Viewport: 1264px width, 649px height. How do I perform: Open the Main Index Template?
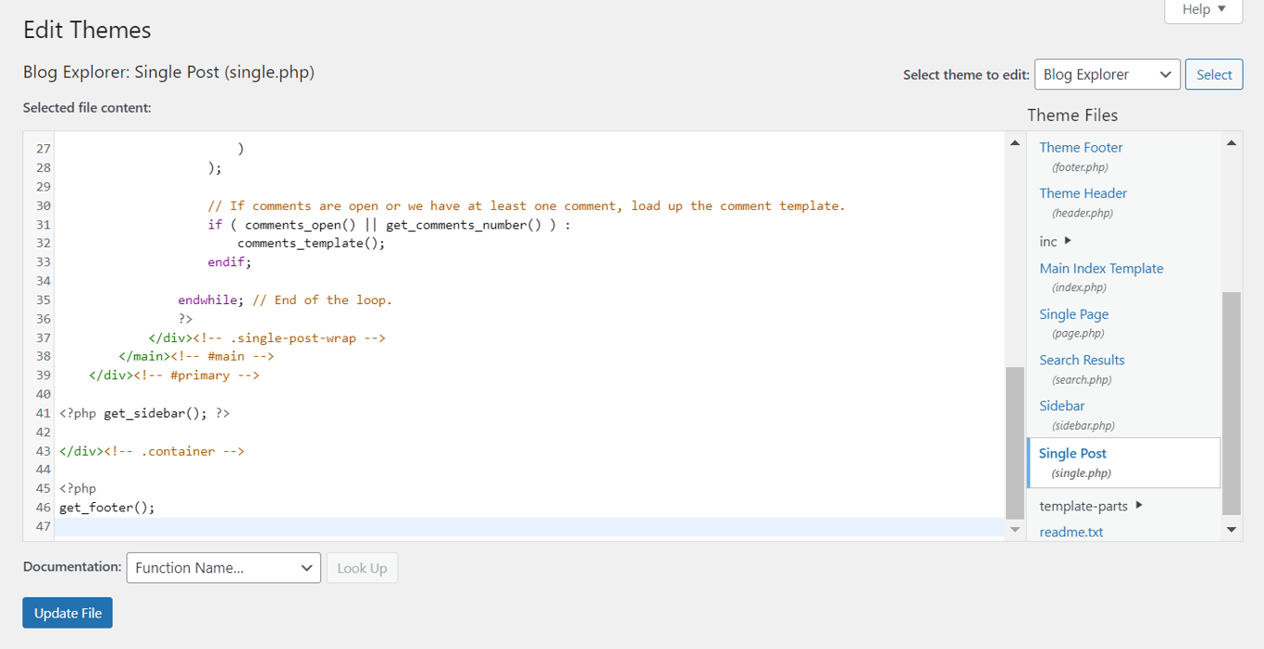(x=1101, y=267)
